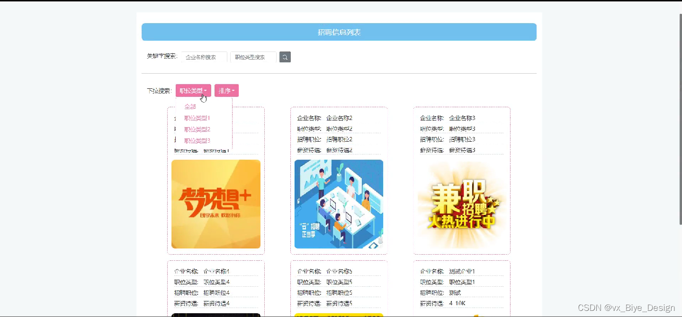Select 全部 in dropdown menu

[190, 107]
